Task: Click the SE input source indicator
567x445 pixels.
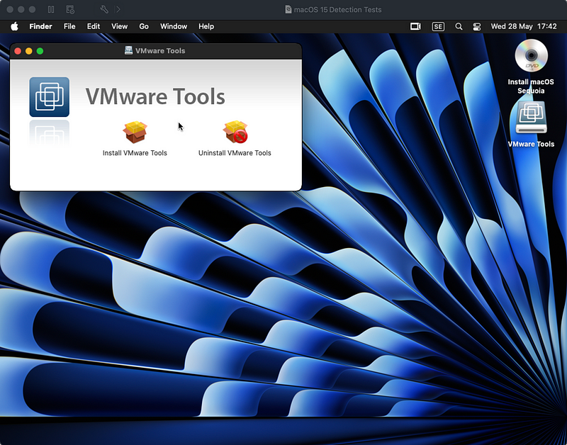Action: [x=438, y=26]
